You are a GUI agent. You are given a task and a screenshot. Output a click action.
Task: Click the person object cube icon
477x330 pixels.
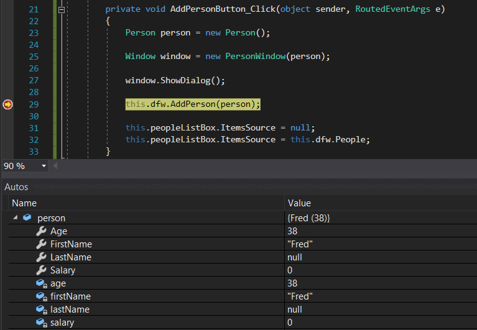pos(27,218)
